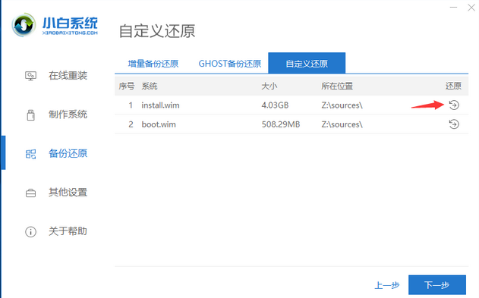Image resolution: width=479 pixels, height=298 pixels.
Task: Go to 其他设置 in the sidebar
Action: pyautogui.click(x=68, y=192)
